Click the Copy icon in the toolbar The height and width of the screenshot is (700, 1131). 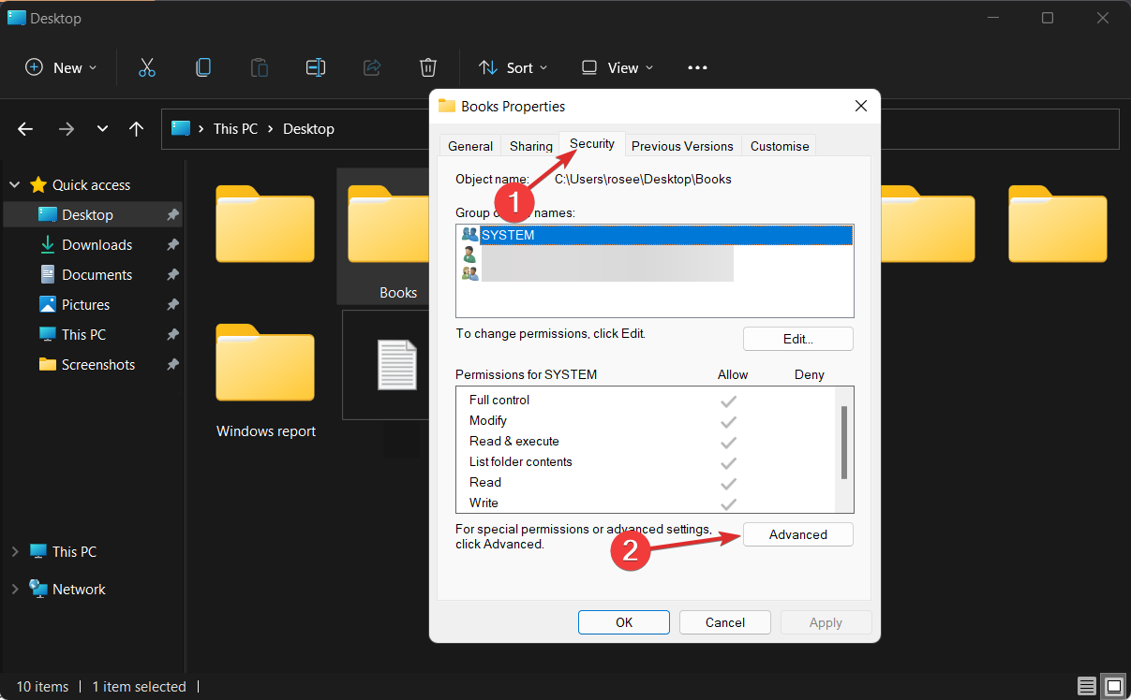click(x=203, y=67)
